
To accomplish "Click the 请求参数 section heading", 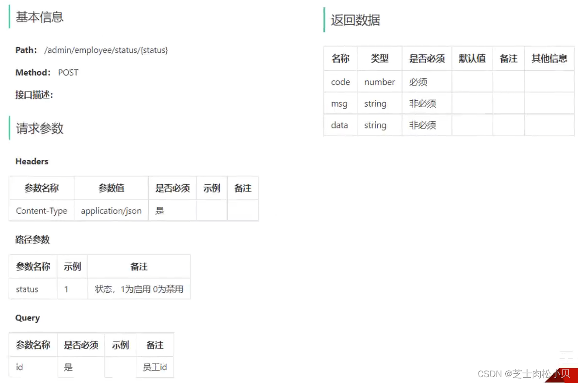I will tap(39, 128).
